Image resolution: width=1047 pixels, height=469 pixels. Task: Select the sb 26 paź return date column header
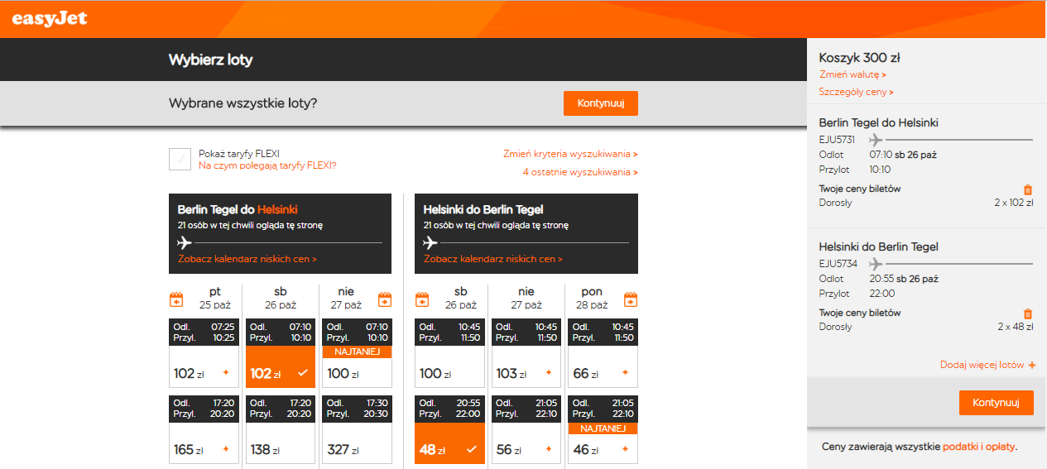461,298
